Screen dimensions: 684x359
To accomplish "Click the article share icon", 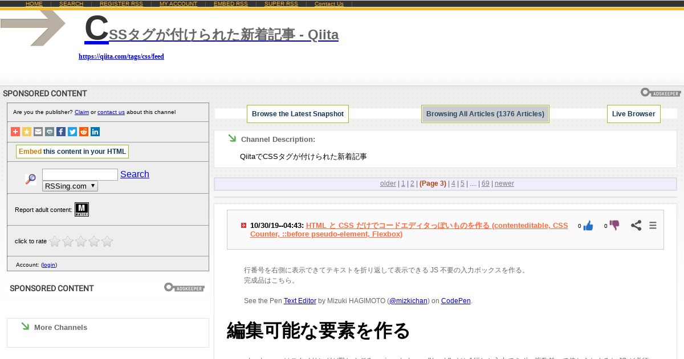I will [636, 226].
